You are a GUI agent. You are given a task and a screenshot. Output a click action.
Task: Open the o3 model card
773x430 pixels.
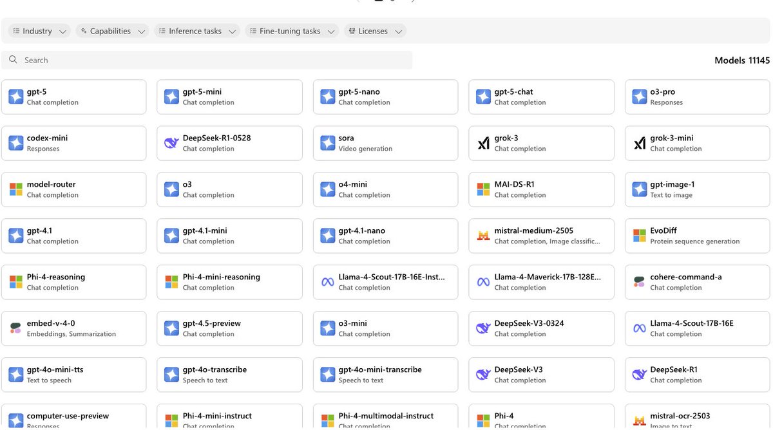229,189
